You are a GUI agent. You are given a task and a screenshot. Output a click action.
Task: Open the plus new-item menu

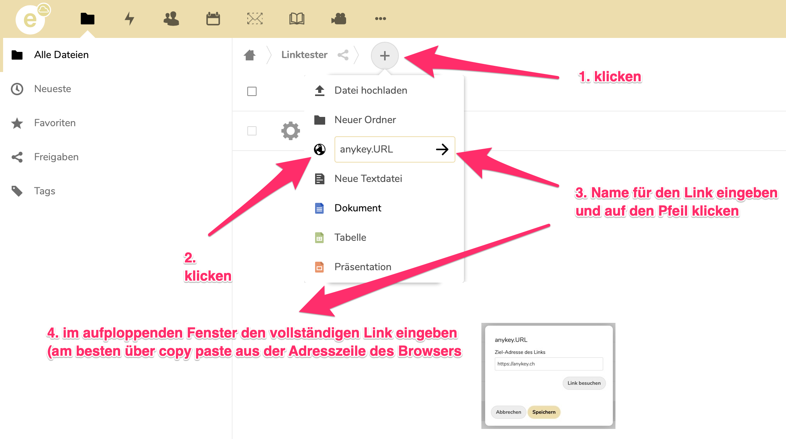coord(384,55)
